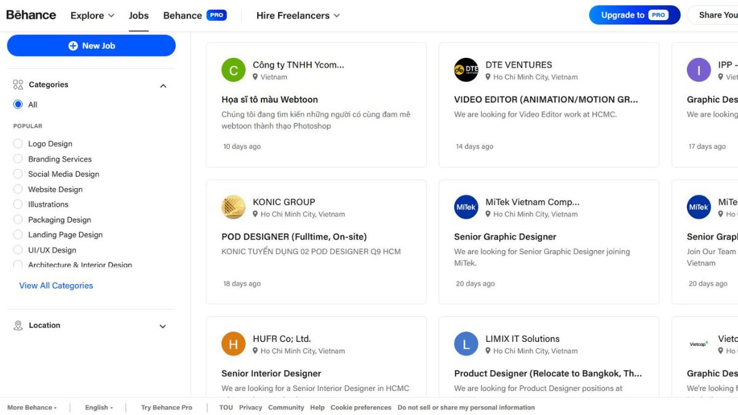Collapse the Categories section chevron
The image size is (738, 415).
(x=163, y=85)
